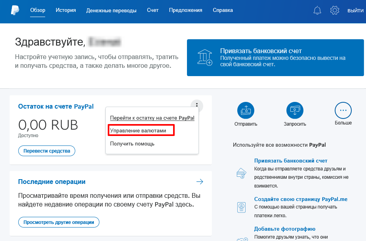Open arrow icon in Последние операции
This screenshot has height=241, width=366.
pyautogui.click(x=200, y=182)
